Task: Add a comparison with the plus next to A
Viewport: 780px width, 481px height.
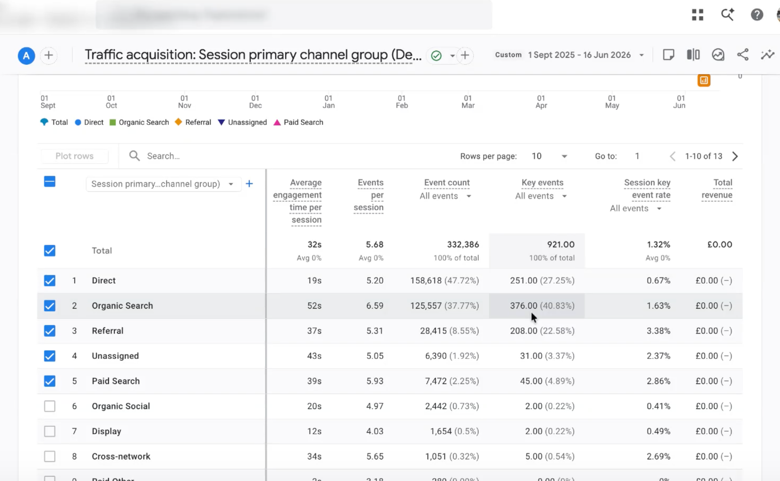Action: tap(49, 56)
